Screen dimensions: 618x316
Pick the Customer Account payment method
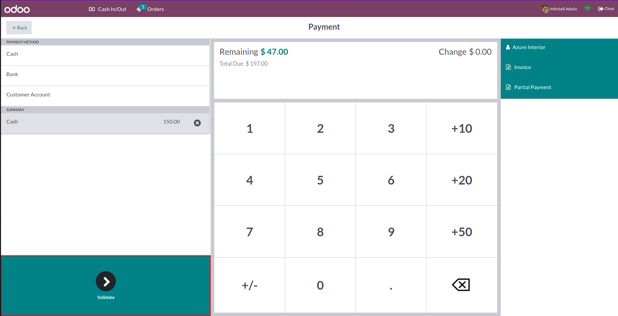coord(105,95)
